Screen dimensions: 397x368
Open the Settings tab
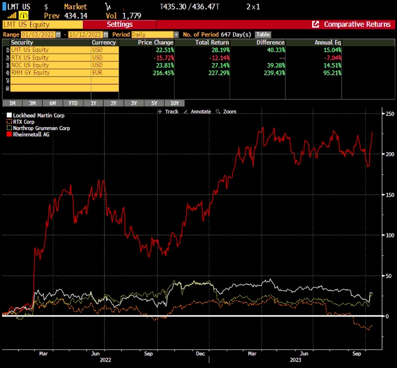pos(120,24)
